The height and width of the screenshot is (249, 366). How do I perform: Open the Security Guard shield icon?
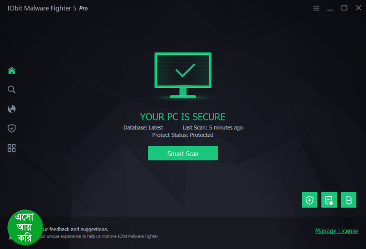click(11, 128)
